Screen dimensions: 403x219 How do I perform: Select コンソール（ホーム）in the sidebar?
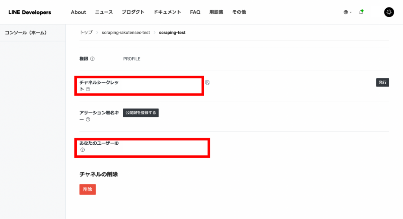point(26,33)
